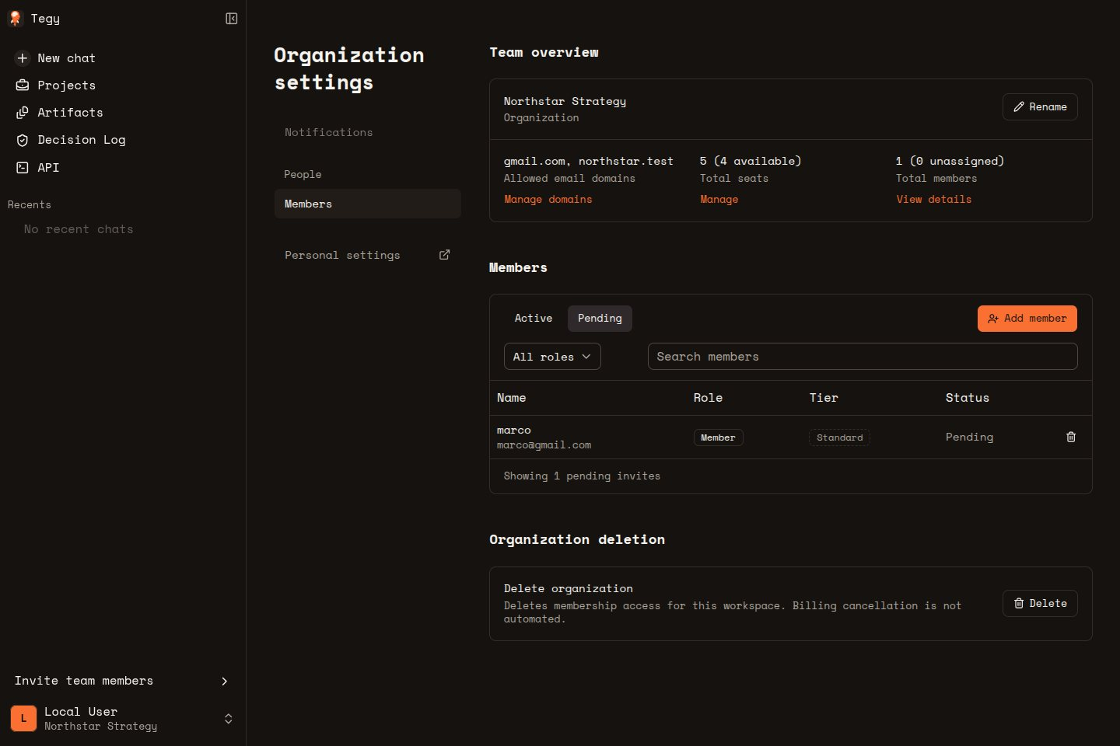This screenshot has height=746, width=1120.
Task: Focus the Search members field
Action: [863, 357]
